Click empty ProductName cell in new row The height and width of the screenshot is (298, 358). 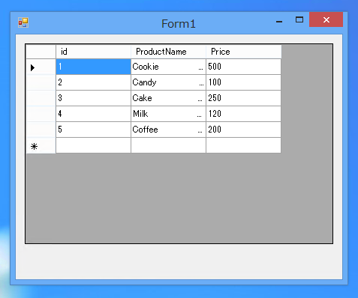point(168,145)
